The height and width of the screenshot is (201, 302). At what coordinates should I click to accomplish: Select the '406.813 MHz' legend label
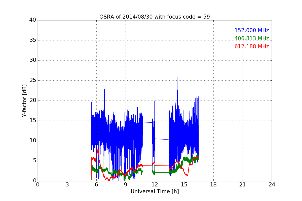(x=252, y=38)
